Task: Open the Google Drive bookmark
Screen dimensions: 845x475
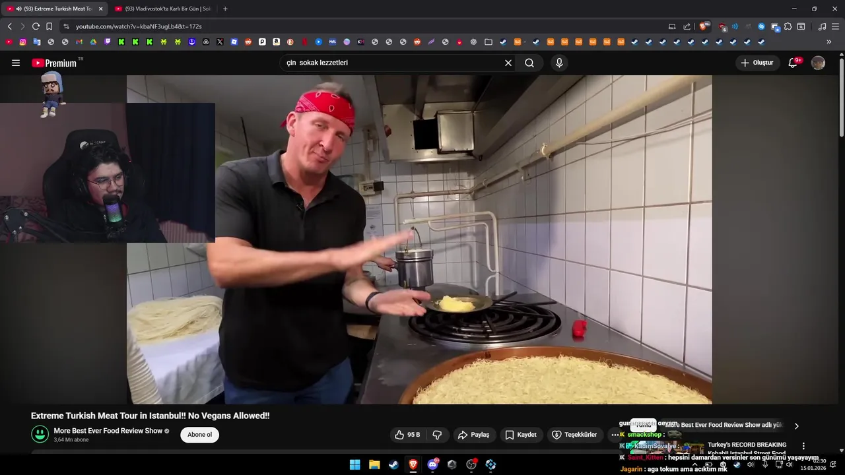Action: click(93, 42)
